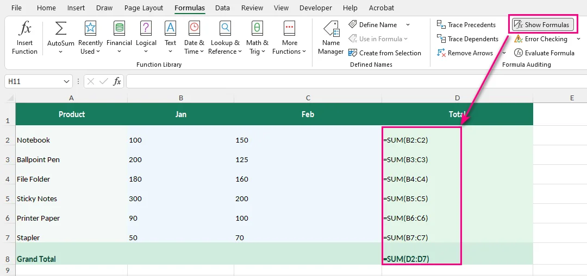Select the Jan header cell
587x276 pixels.
181,114
